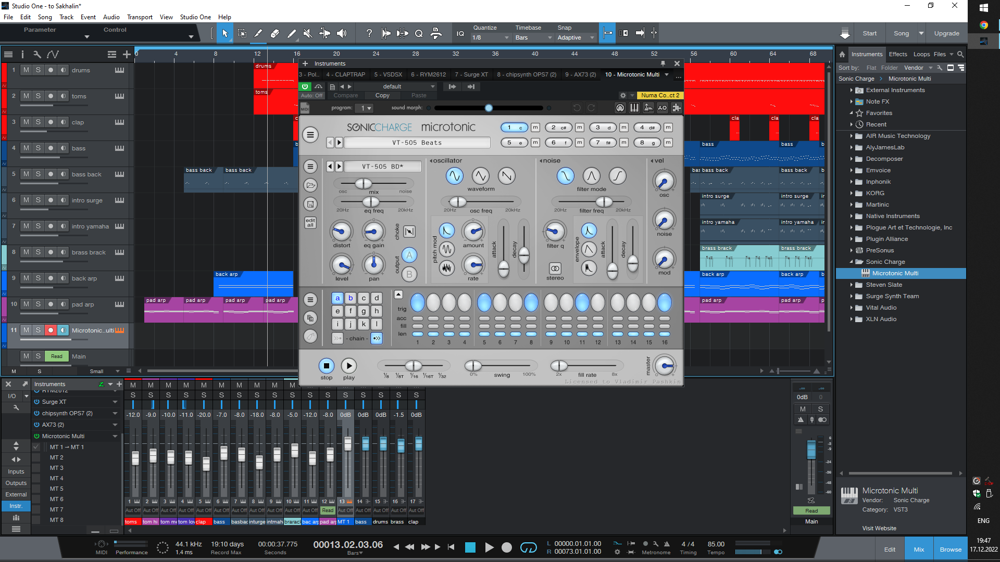Expand the Native Instruments folder

click(852, 216)
